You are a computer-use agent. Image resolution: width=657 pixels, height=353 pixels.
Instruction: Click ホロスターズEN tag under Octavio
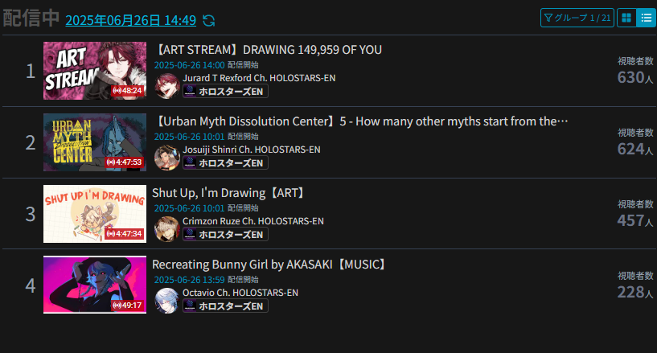point(225,306)
